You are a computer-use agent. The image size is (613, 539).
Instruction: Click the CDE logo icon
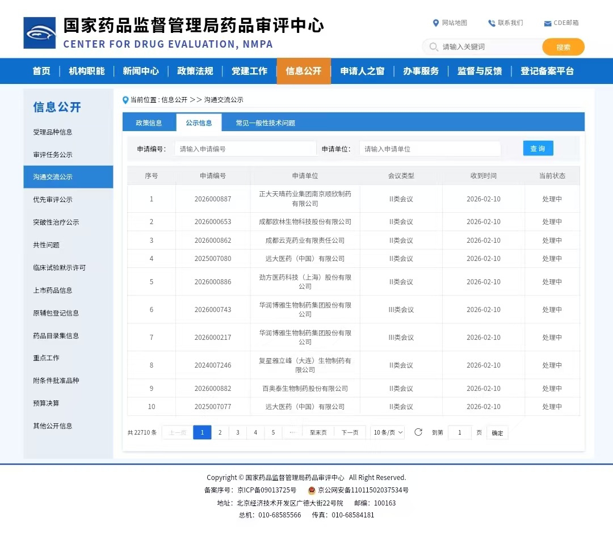point(40,33)
